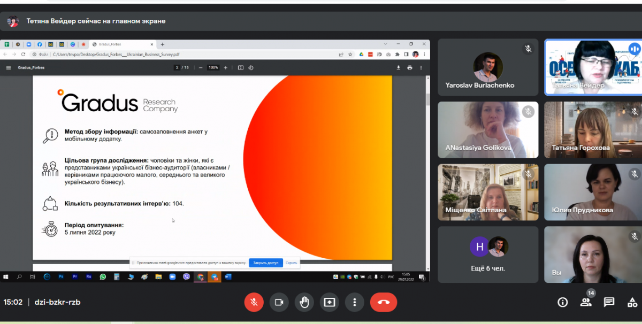
Task: Open the 'Ещё 6 чел.' participants tile
Action: point(488,254)
